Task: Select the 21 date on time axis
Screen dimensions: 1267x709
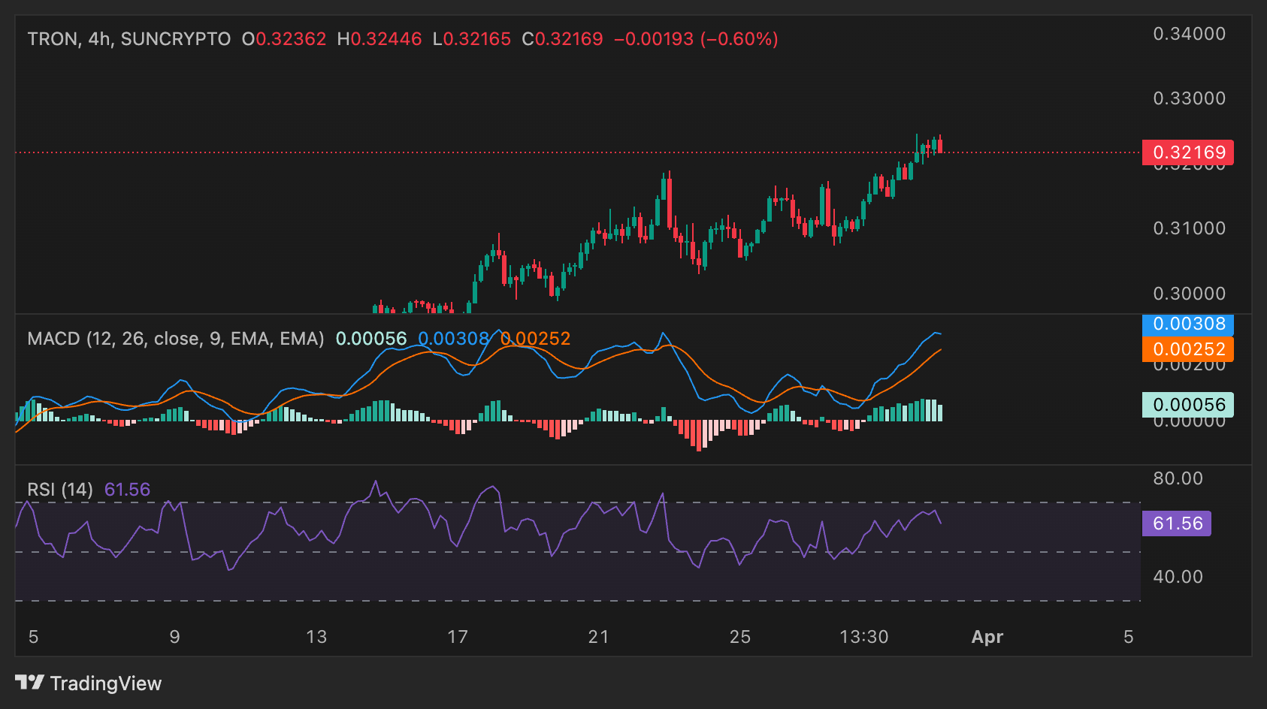Action: (598, 637)
